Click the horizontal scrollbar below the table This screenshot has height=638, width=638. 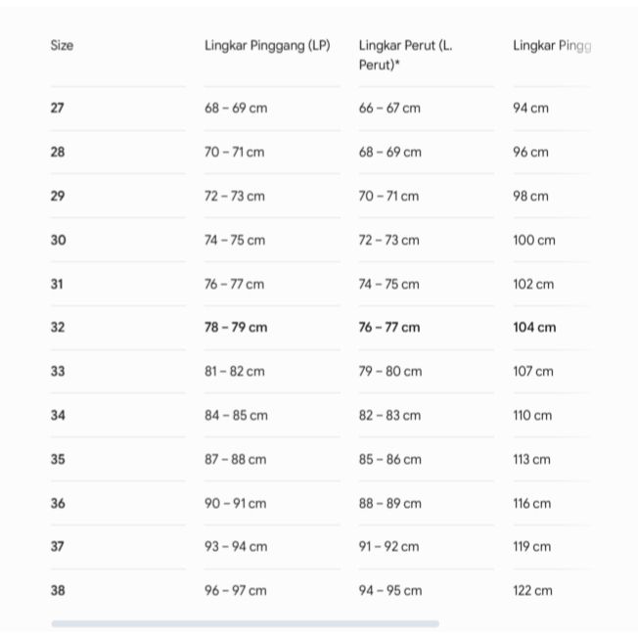(x=245, y=623)
